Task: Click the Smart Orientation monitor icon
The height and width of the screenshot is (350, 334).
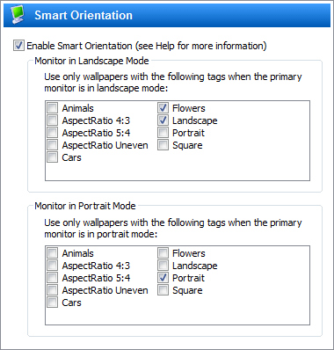Action: [x=18, y=15]
